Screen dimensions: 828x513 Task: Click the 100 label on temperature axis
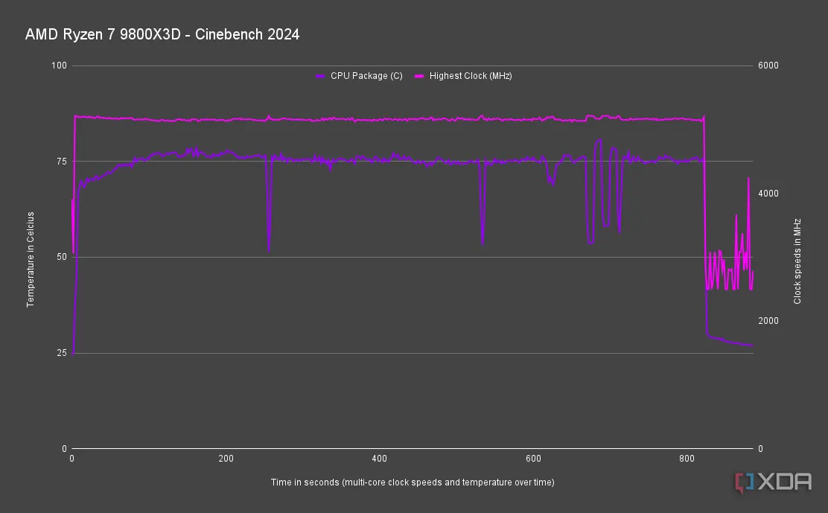point(59,66)
